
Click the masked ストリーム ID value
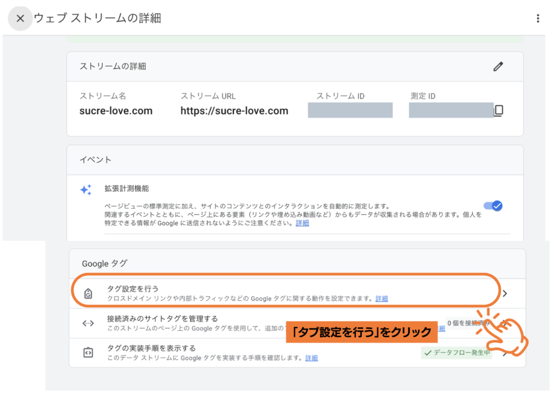pos(350,110)
